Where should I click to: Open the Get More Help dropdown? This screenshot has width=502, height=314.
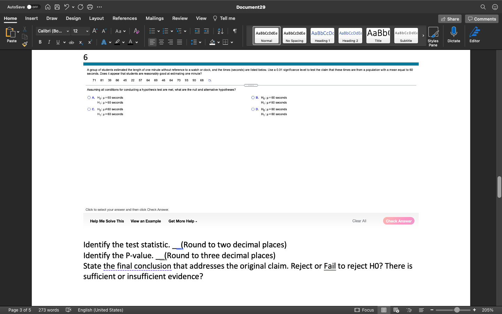[183, 221]
